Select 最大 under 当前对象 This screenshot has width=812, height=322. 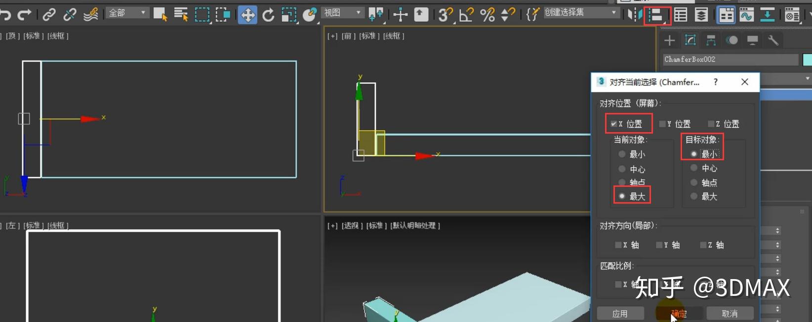pos(622,196)
